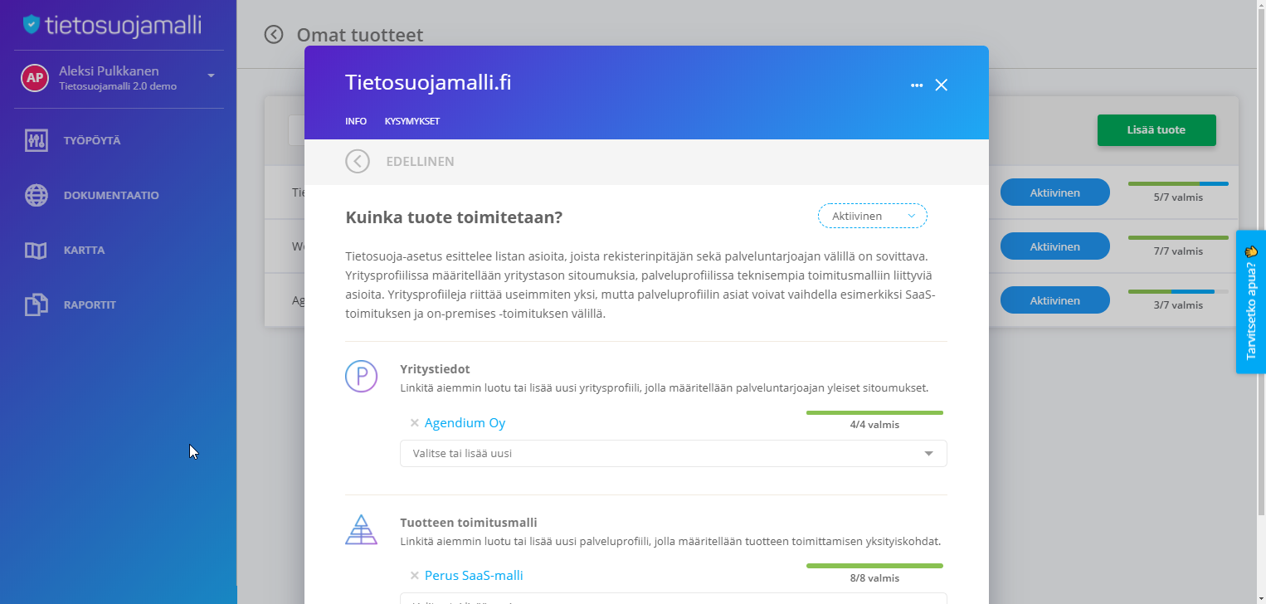Open the Perus SaaS-malli service profile
Viewport: 1266px width, 604px height.
tap(474, 576)
